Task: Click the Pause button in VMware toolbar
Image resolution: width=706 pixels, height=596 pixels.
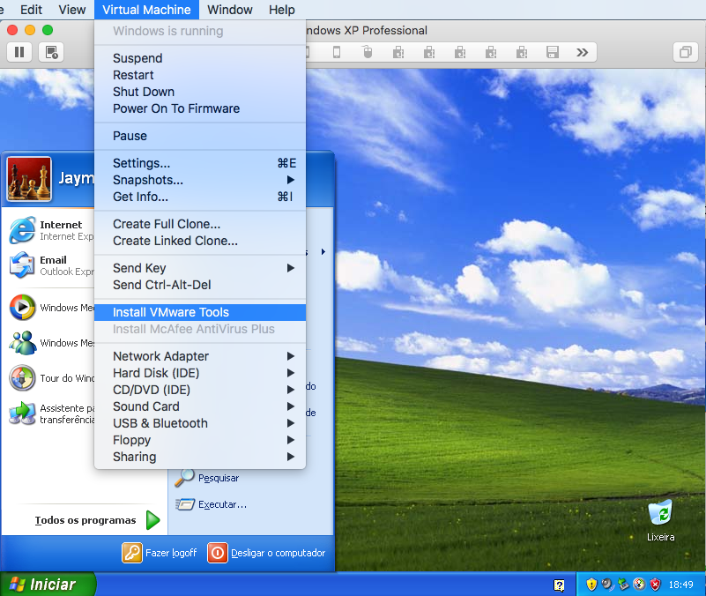Action: click(x=19, y=52)
